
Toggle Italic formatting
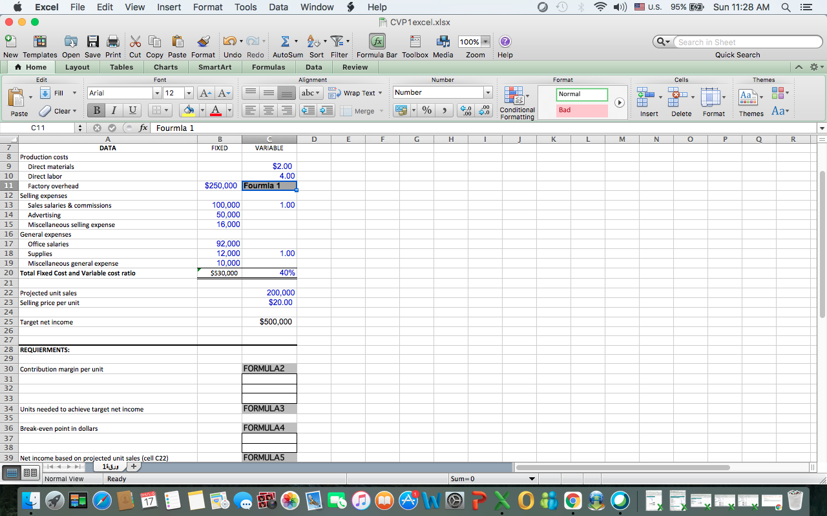click(114, 110)
